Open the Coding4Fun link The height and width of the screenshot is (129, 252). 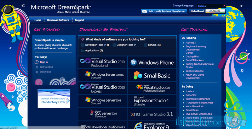(192, 56)
